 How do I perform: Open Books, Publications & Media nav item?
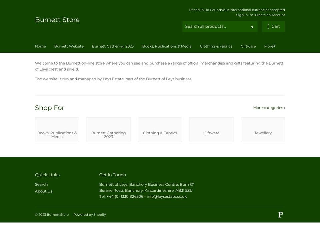click(x=167, y=46)
